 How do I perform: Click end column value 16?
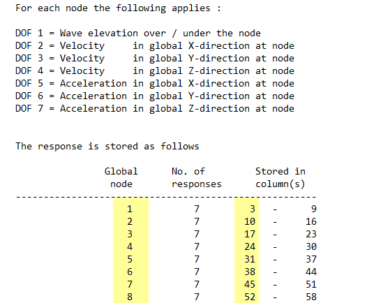tap(311, 221)
